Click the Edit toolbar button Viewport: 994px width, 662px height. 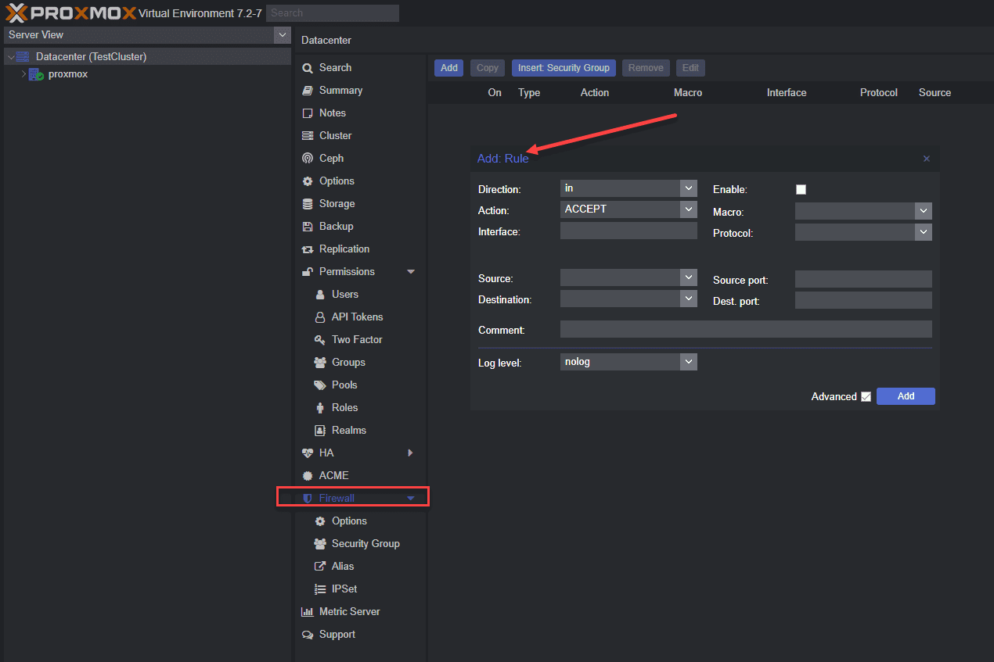pyautogui.click(x=690, y=68)
